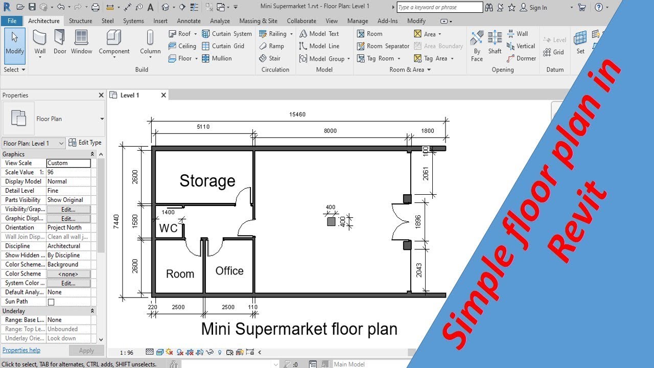
Task: Open the Tag Room dropdown arrow
Action: [399, 59]
